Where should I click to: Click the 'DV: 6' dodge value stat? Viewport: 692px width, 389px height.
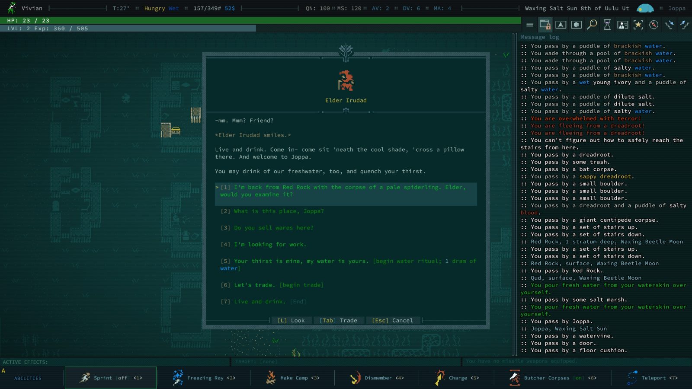point(411,8)
